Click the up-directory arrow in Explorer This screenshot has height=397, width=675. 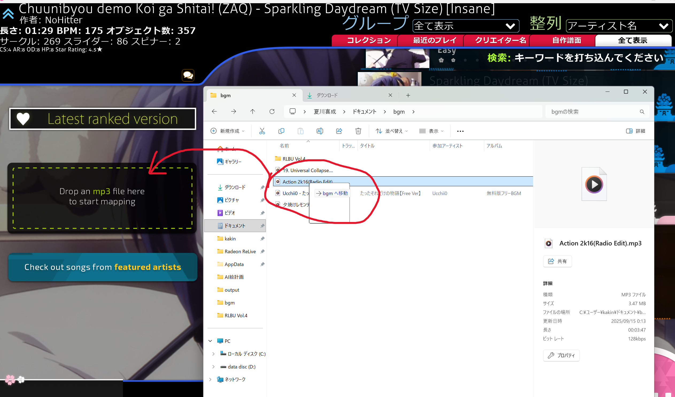[x=253, y=112]
